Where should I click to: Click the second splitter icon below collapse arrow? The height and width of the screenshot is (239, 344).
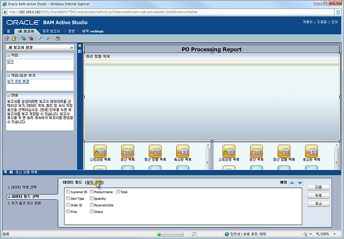click(x=79, y=51)
